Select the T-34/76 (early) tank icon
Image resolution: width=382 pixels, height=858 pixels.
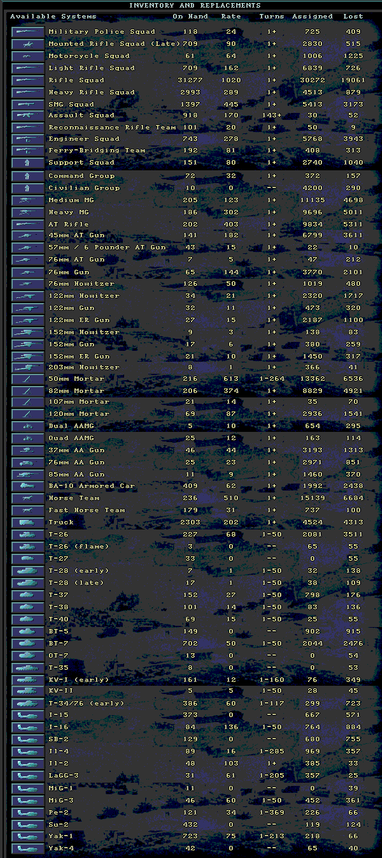[x=27, y=703]
